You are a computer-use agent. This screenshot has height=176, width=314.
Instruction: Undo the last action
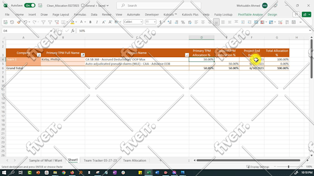[25, 22]
